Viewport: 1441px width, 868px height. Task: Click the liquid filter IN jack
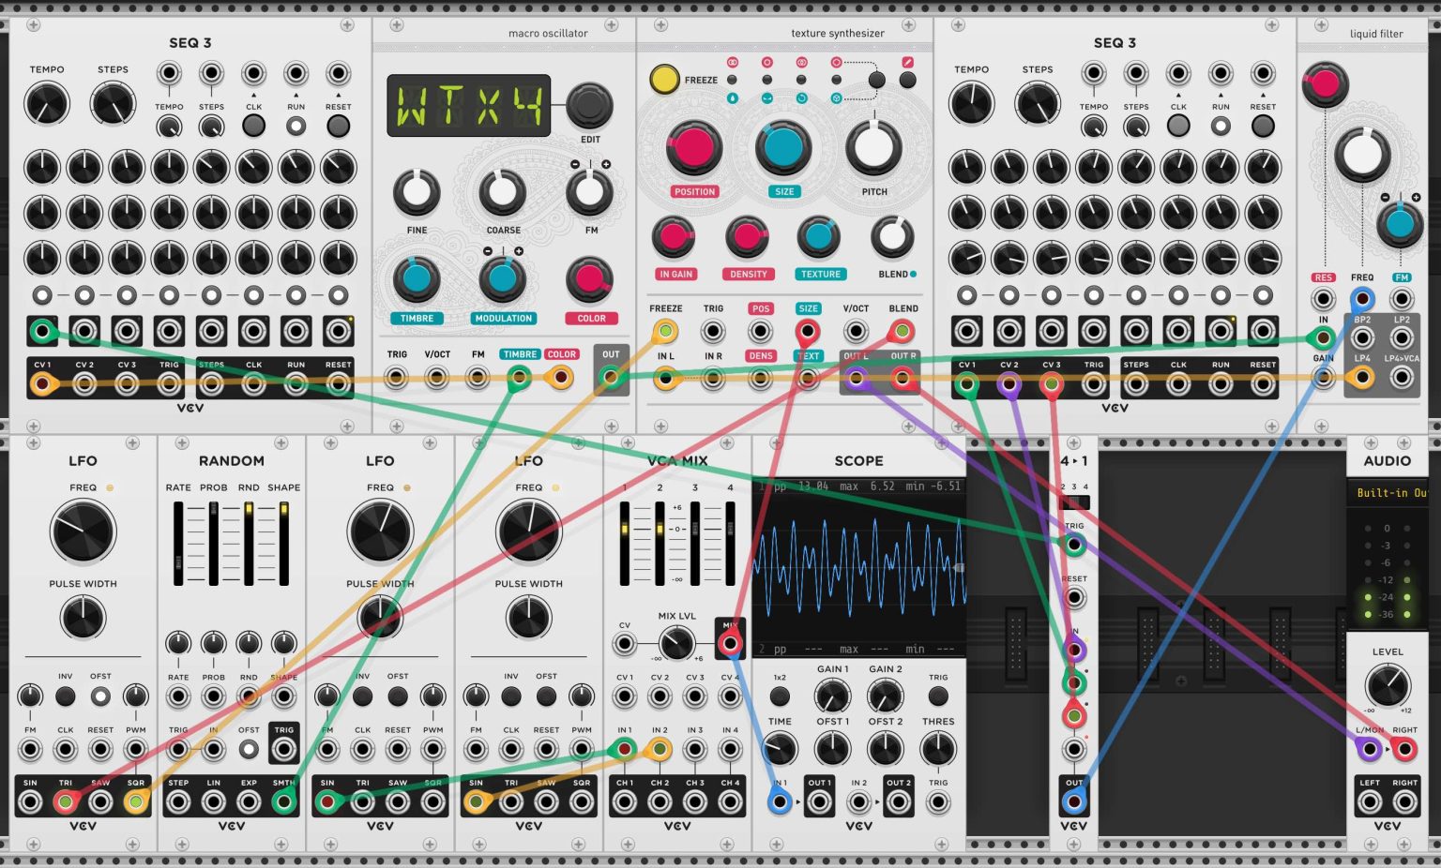pos(1323,338)
